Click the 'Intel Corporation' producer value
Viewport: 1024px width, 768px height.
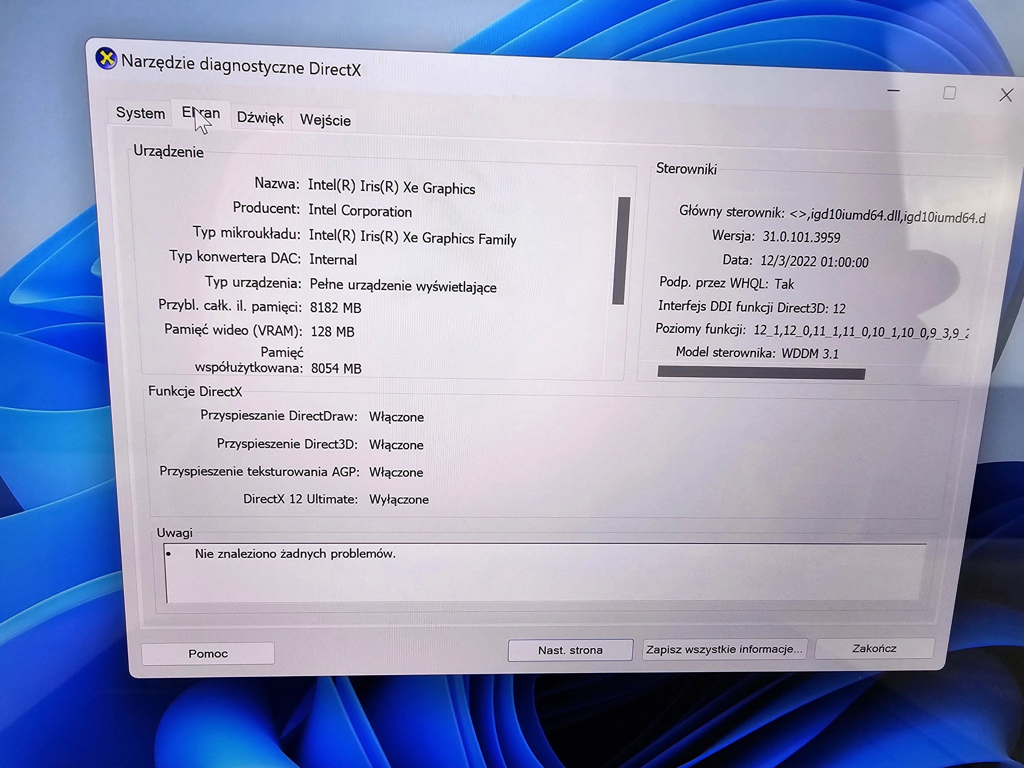[x=360, y=211]
